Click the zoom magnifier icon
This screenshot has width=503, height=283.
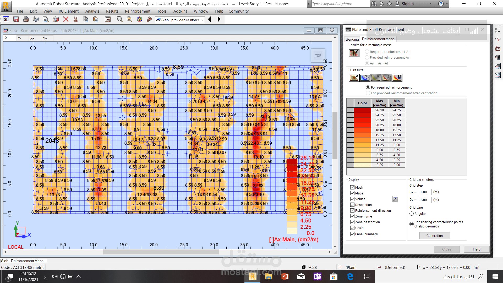click(x=119, y=19)
